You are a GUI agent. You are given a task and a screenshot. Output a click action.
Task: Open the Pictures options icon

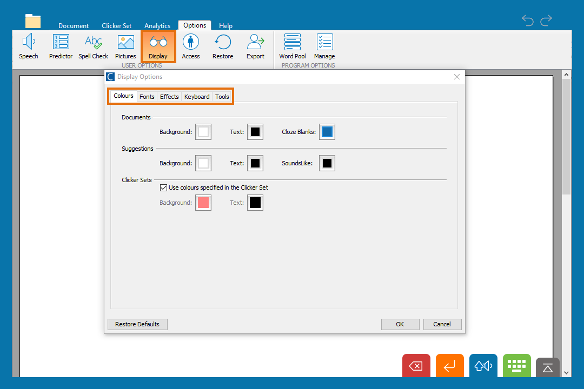[x=125, y=46]
